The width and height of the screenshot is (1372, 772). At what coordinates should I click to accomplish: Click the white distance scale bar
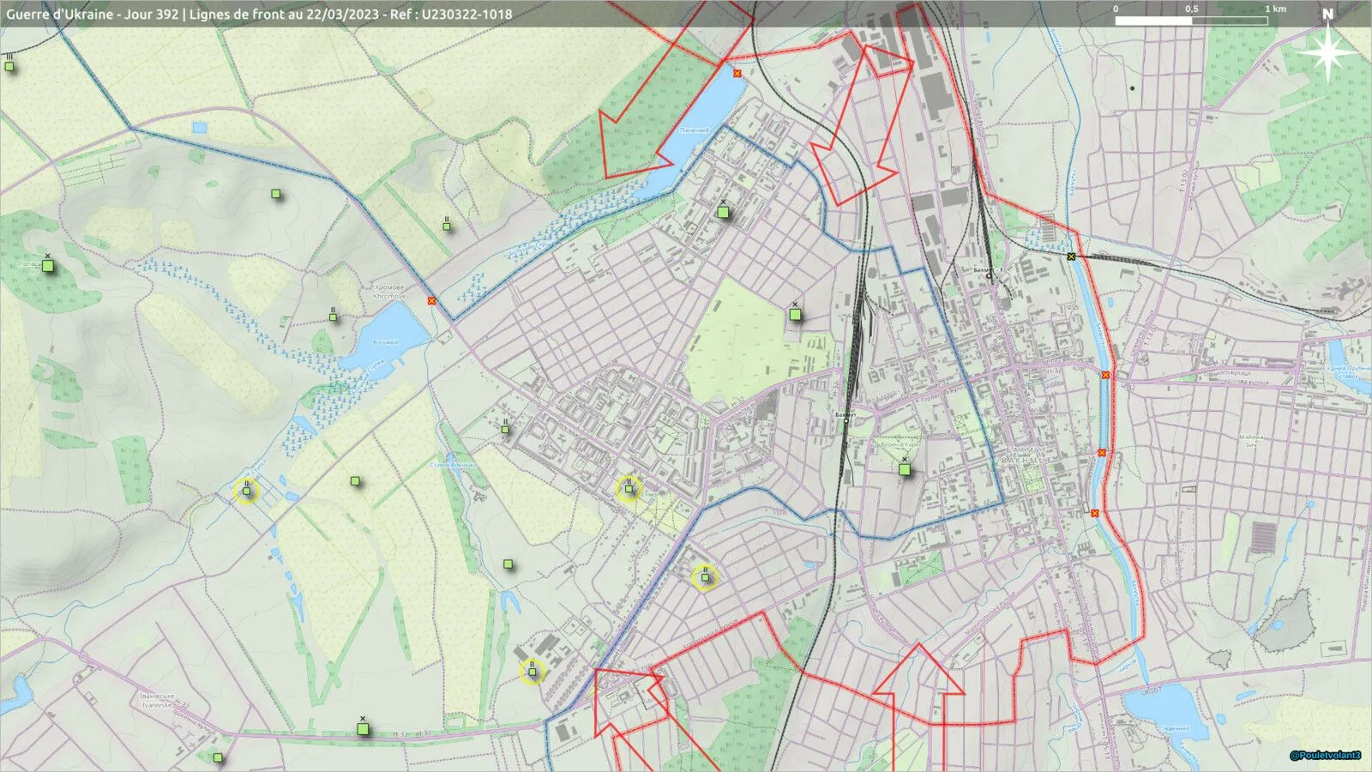point(1192,20)
